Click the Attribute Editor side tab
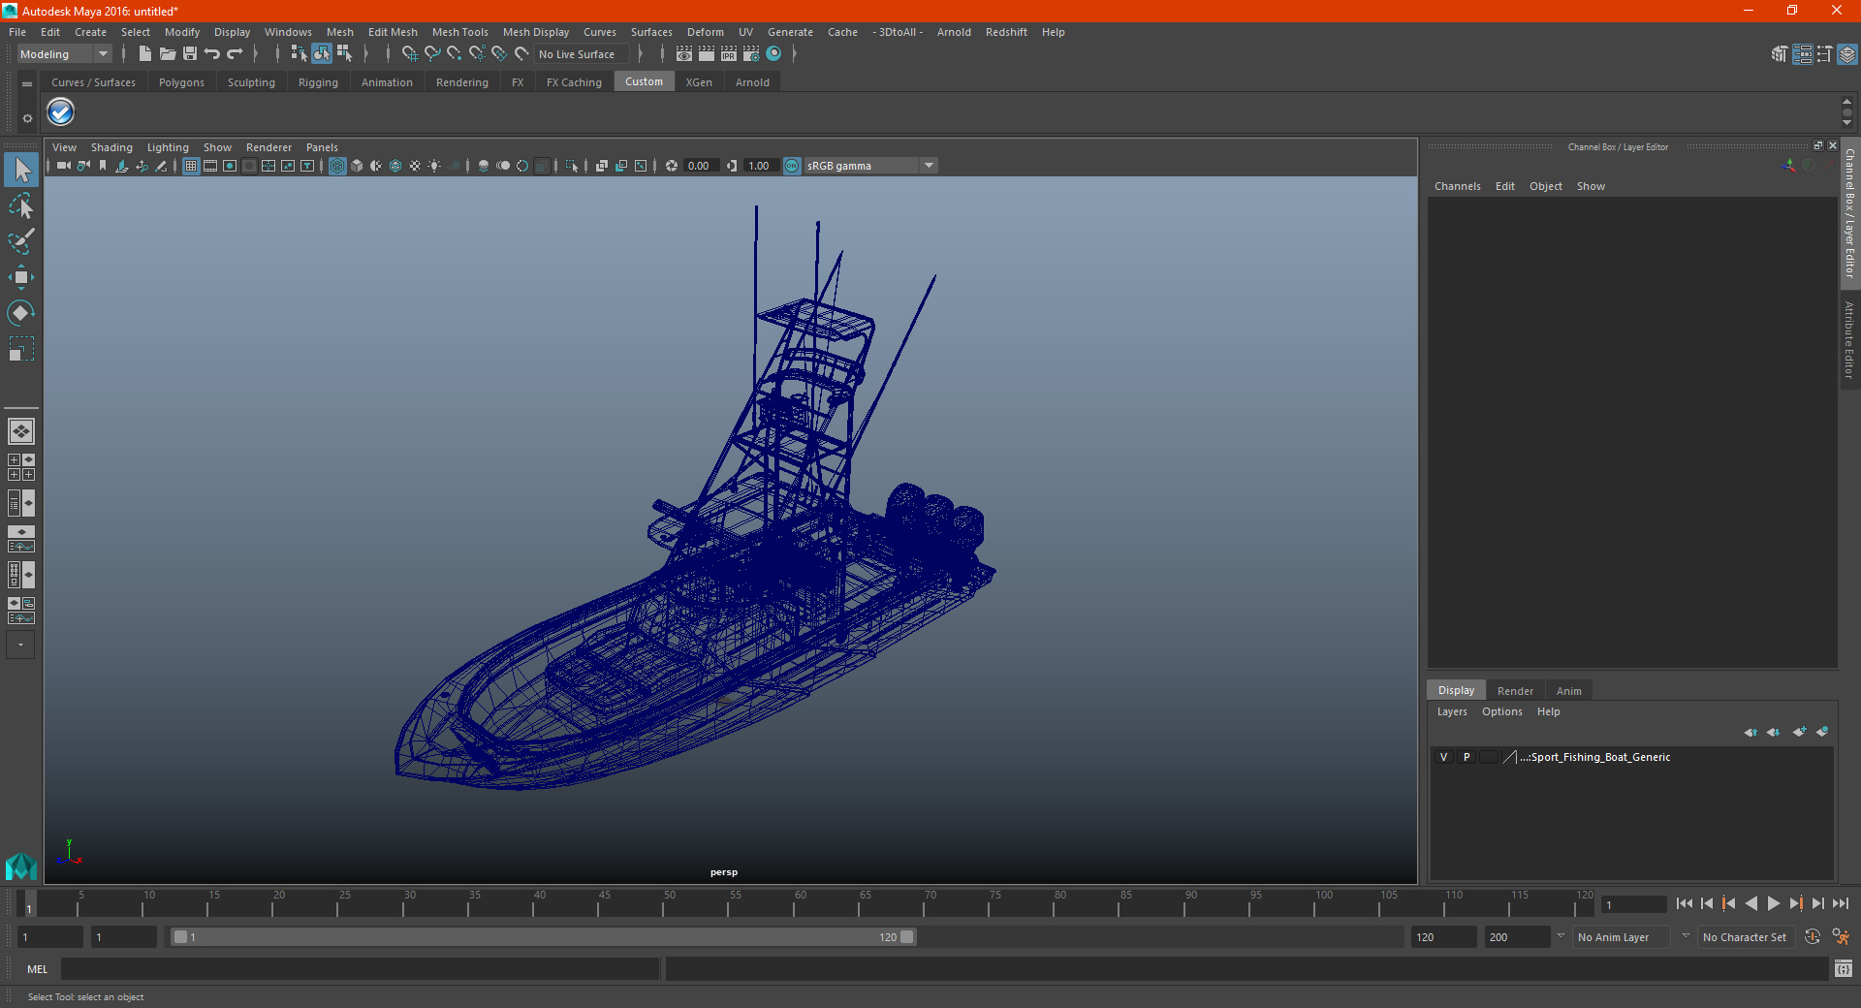 [1849, 339]
